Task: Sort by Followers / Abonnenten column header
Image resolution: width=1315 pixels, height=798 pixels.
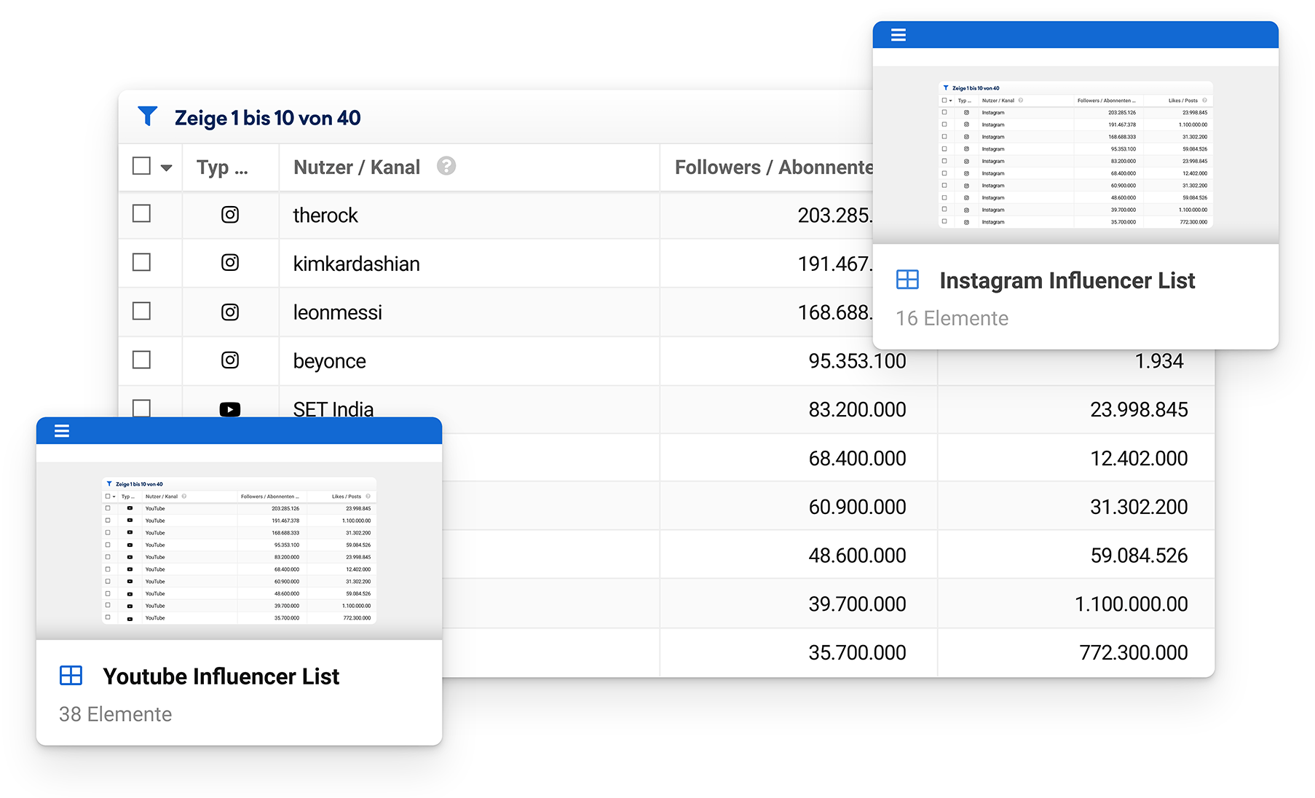Action: click(x=772, y=167)
